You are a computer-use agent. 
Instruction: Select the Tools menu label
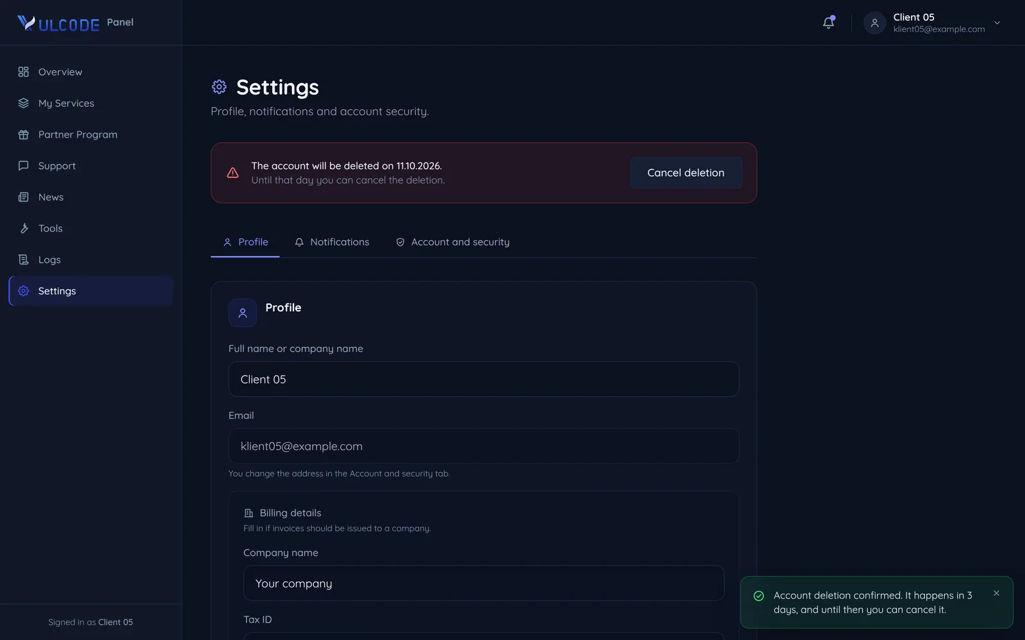point(51,228)
